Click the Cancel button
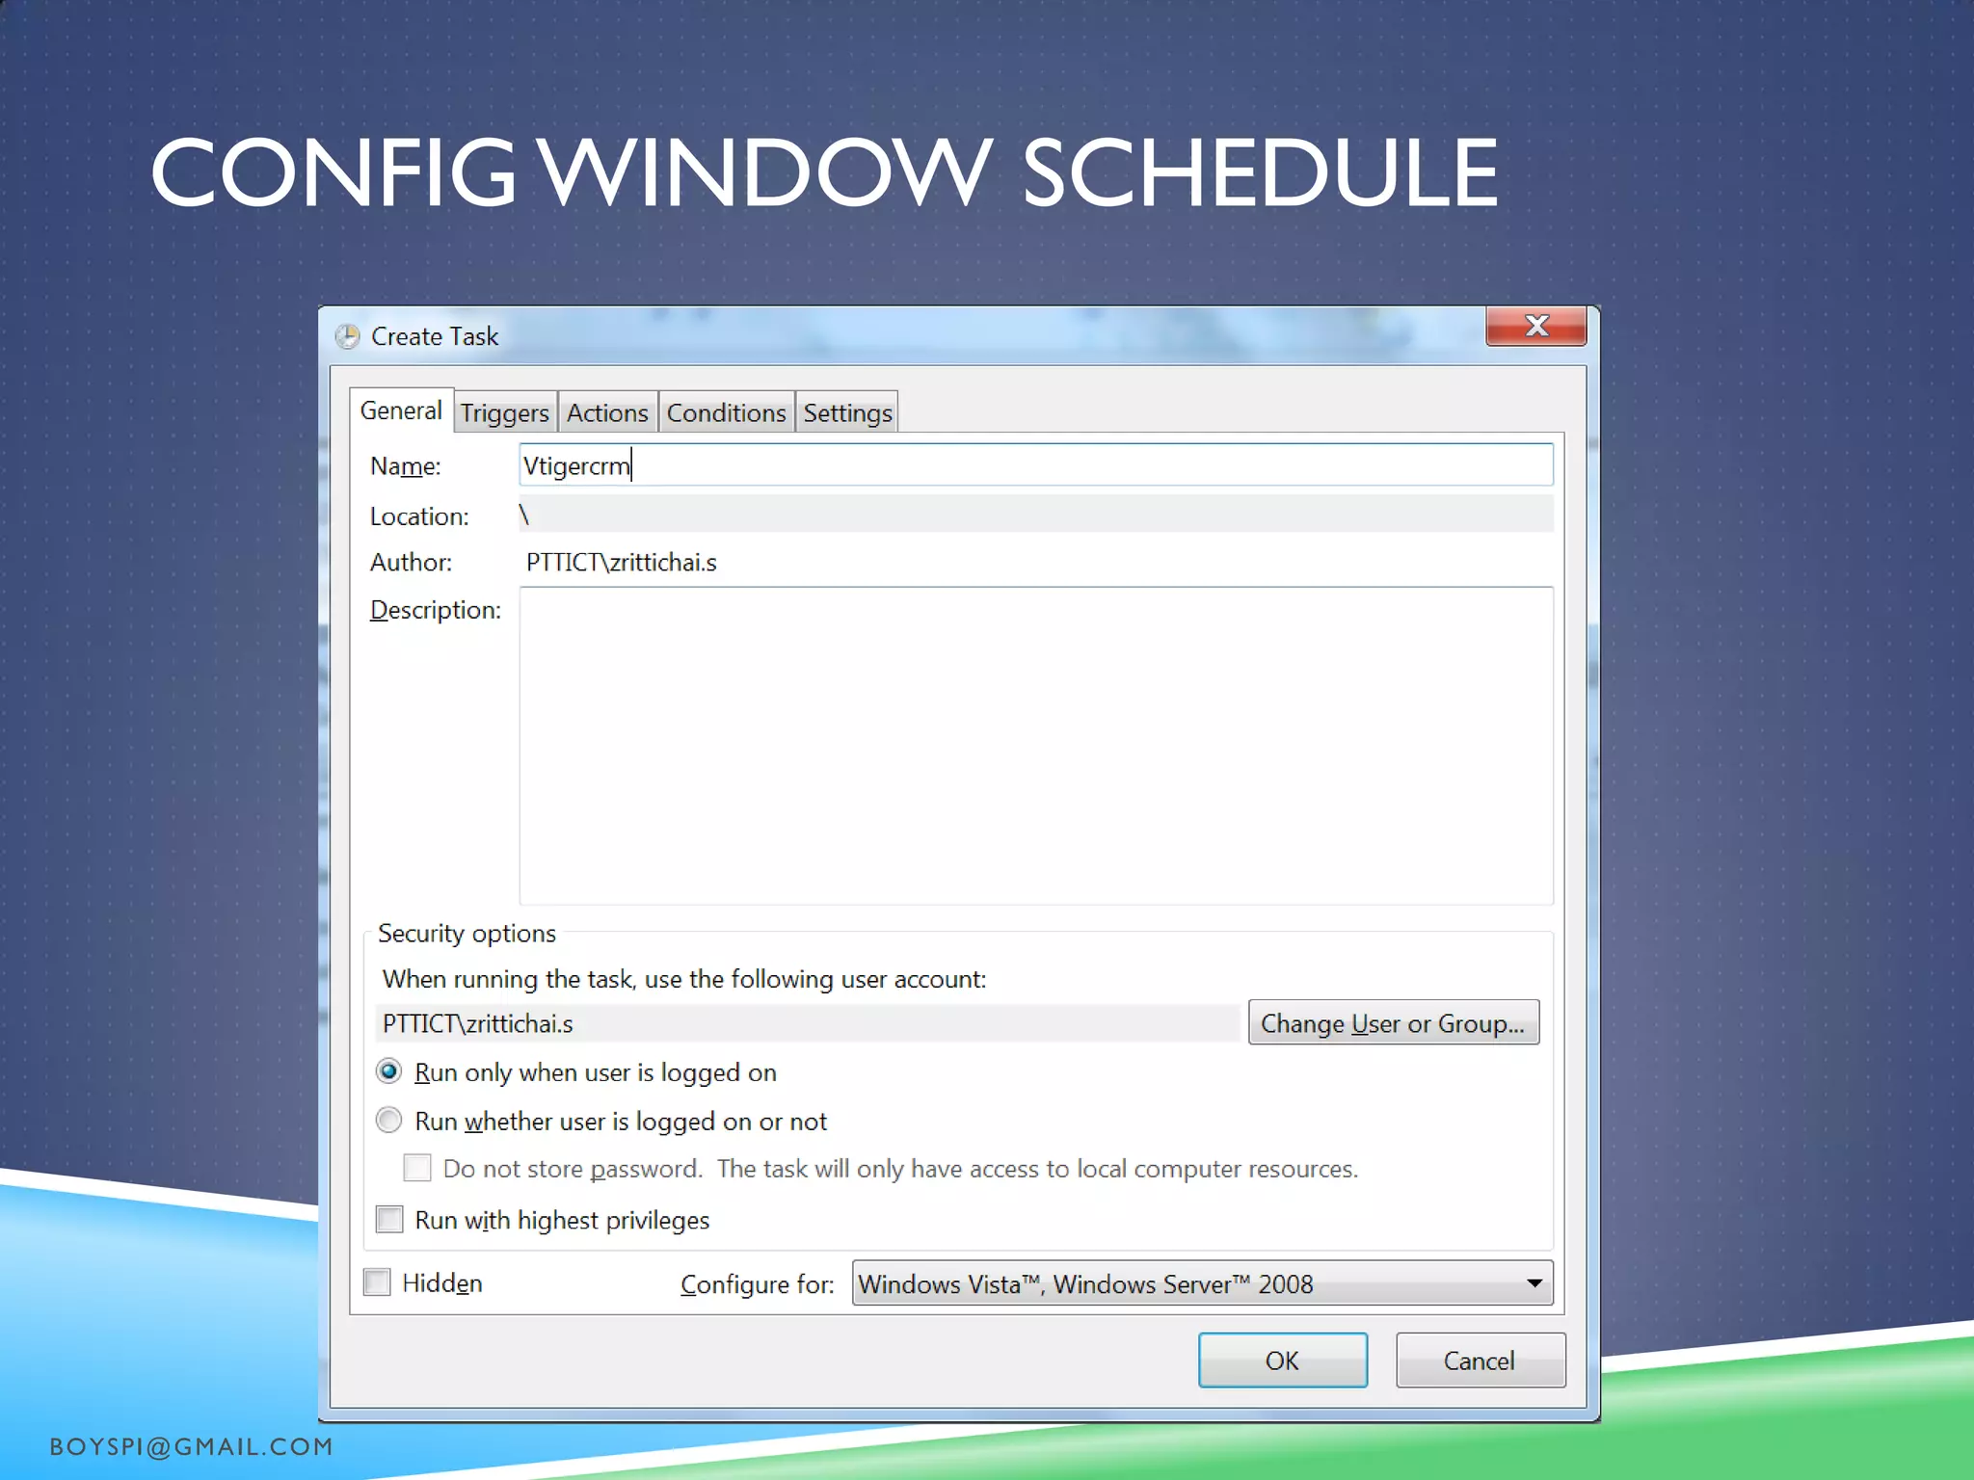The width and height of the screenshot is (1974, 1480). (x=1480, y=1361)
